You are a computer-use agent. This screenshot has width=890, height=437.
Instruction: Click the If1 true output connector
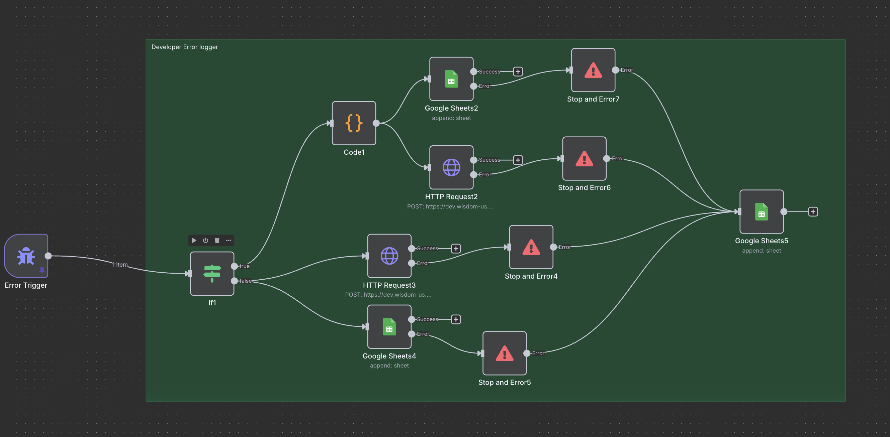click(235, 266)
